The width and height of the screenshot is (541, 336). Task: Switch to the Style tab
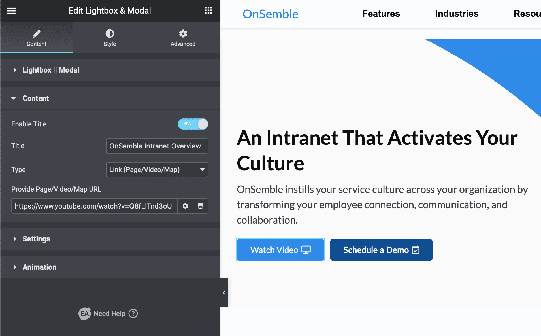click(110, 38)
